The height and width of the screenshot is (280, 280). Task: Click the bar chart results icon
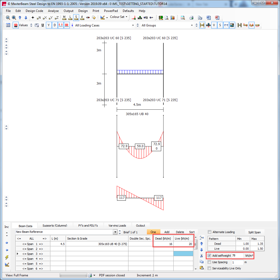[x=172, y=18]
